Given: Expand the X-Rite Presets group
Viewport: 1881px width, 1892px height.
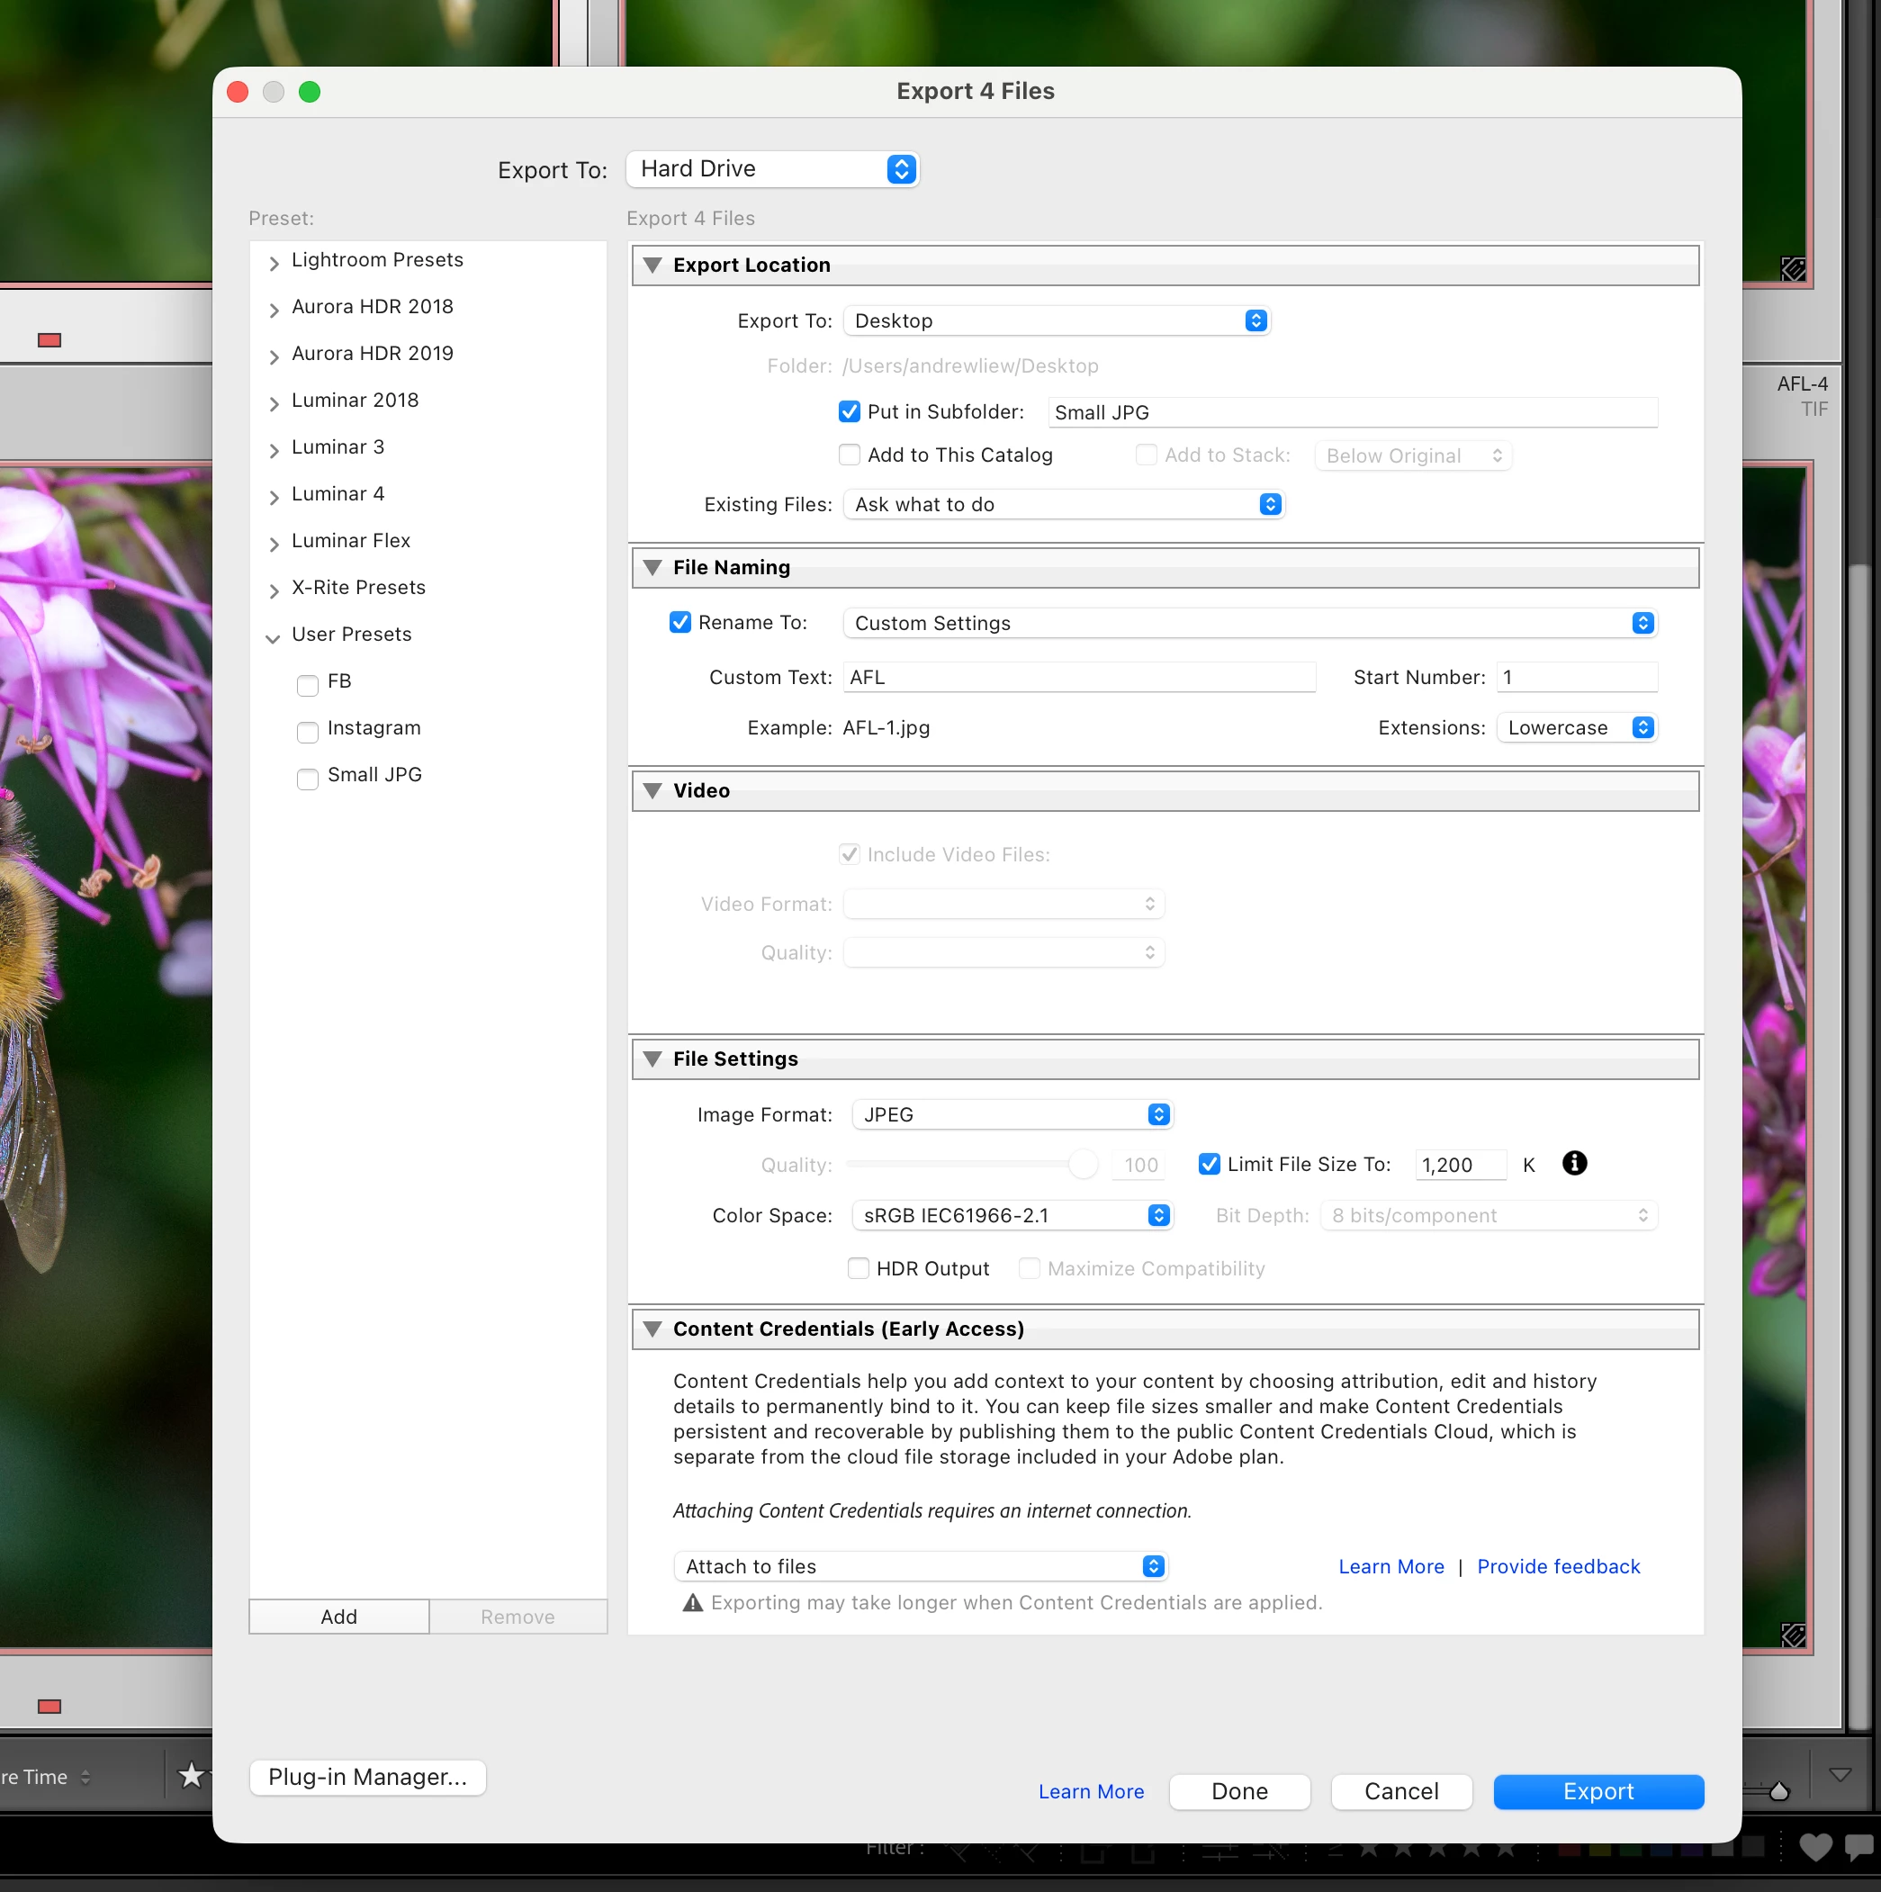Looking at the screenshot, I should click(274, 590).
